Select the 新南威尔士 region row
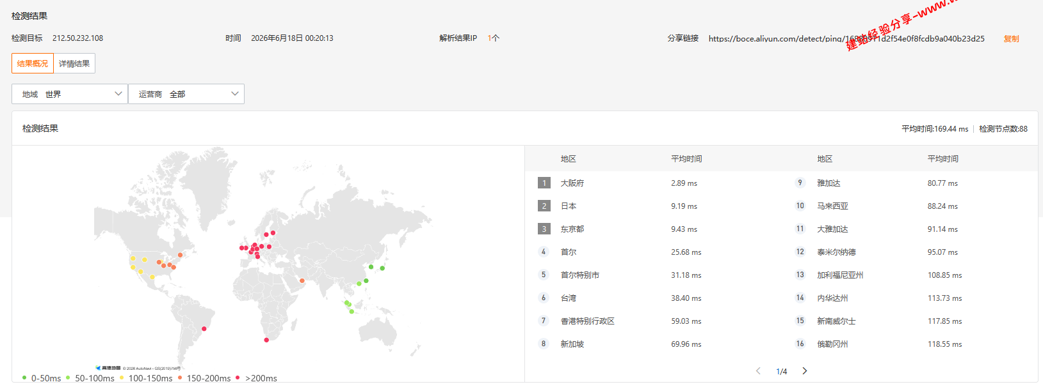 point(909,321)
